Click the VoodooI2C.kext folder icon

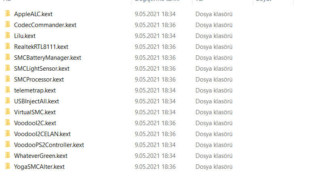point(8,123)
